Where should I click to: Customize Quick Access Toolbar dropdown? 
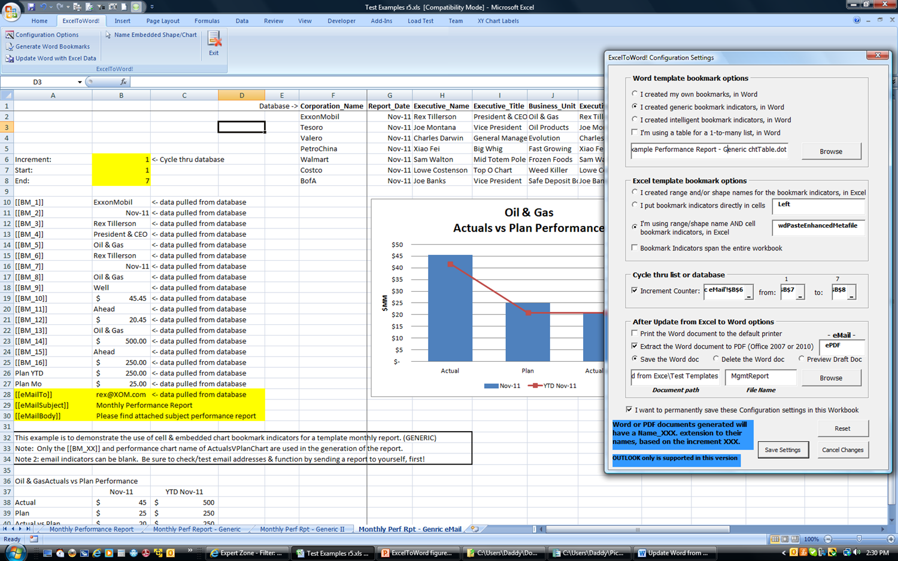tap(152, 7)
